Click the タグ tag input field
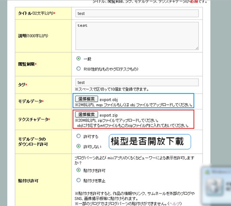Image resolution: width=231 pixels, height=206 pixels. pyautogui.click(x=137, y=82)
